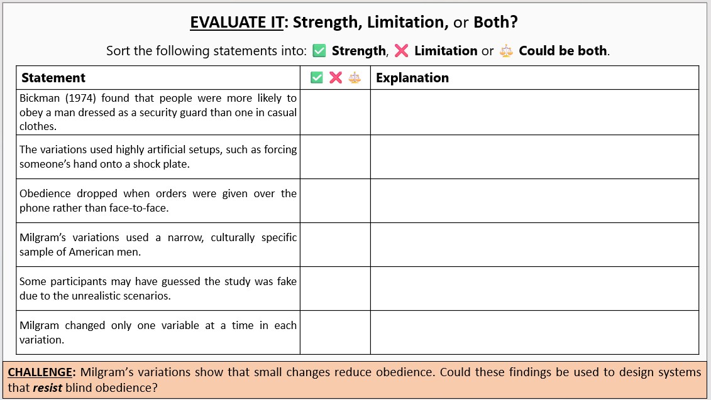This screenshot has height=400, width=711.
Task: Click explanation cell for one variable statement
Action: [534, 333]
